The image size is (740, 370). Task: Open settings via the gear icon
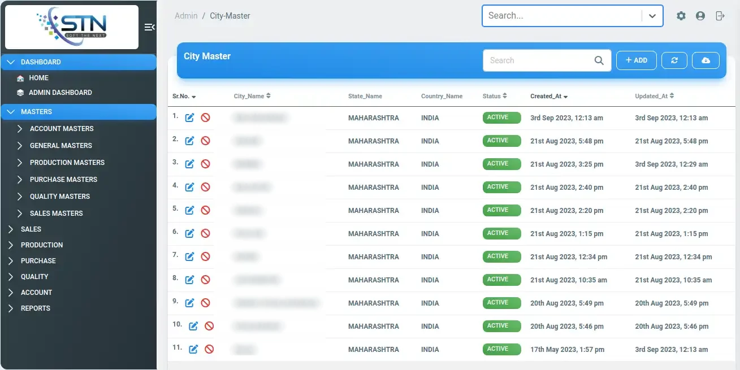681,16
